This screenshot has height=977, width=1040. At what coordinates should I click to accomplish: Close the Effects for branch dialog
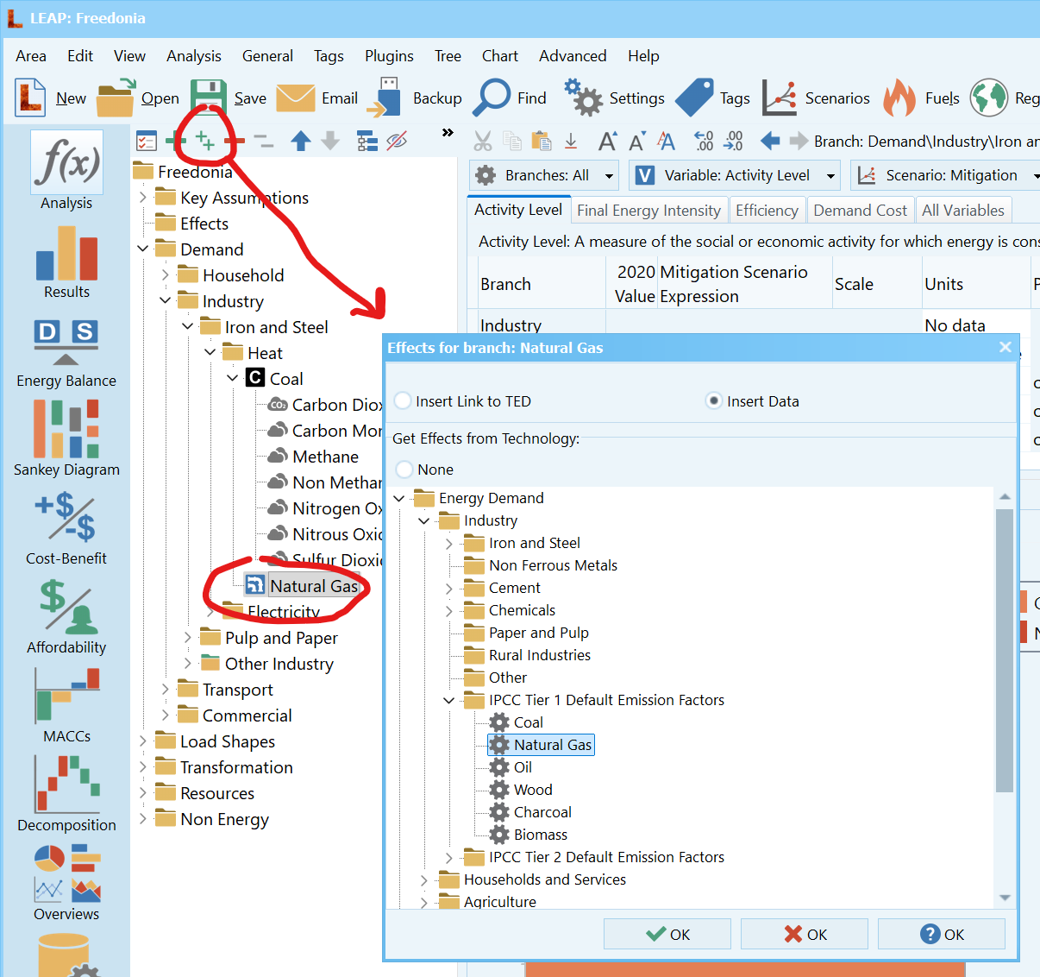pos(1006,347)
